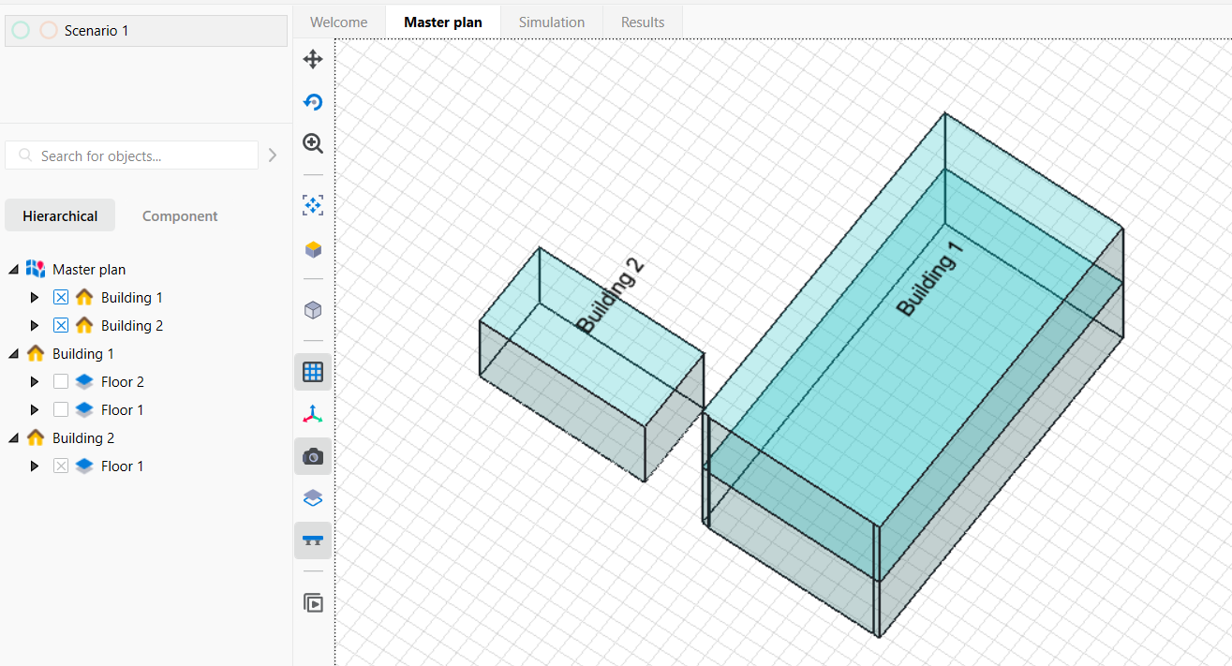
Task: Open the Results tab
Action: point(643,22)
